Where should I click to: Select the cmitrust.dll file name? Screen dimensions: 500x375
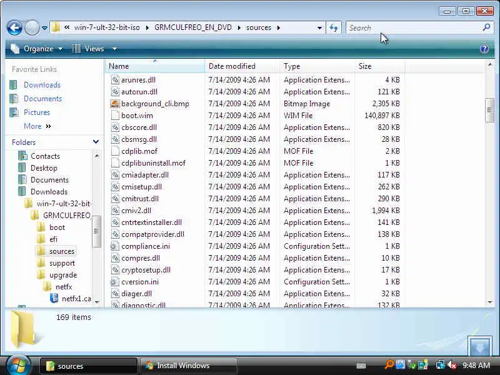(139, 199)
